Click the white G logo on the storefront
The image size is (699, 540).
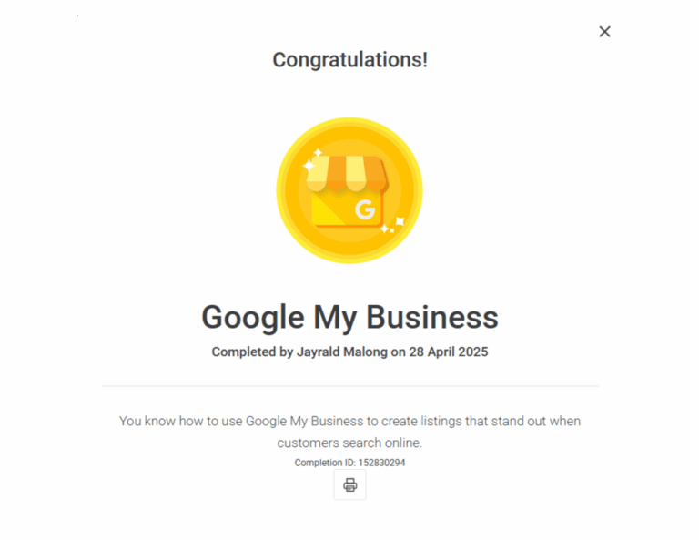[365, 209]
